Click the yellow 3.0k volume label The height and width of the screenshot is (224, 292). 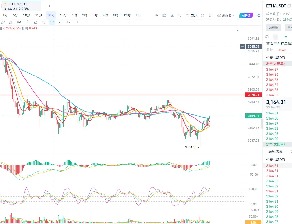[253, 222]
